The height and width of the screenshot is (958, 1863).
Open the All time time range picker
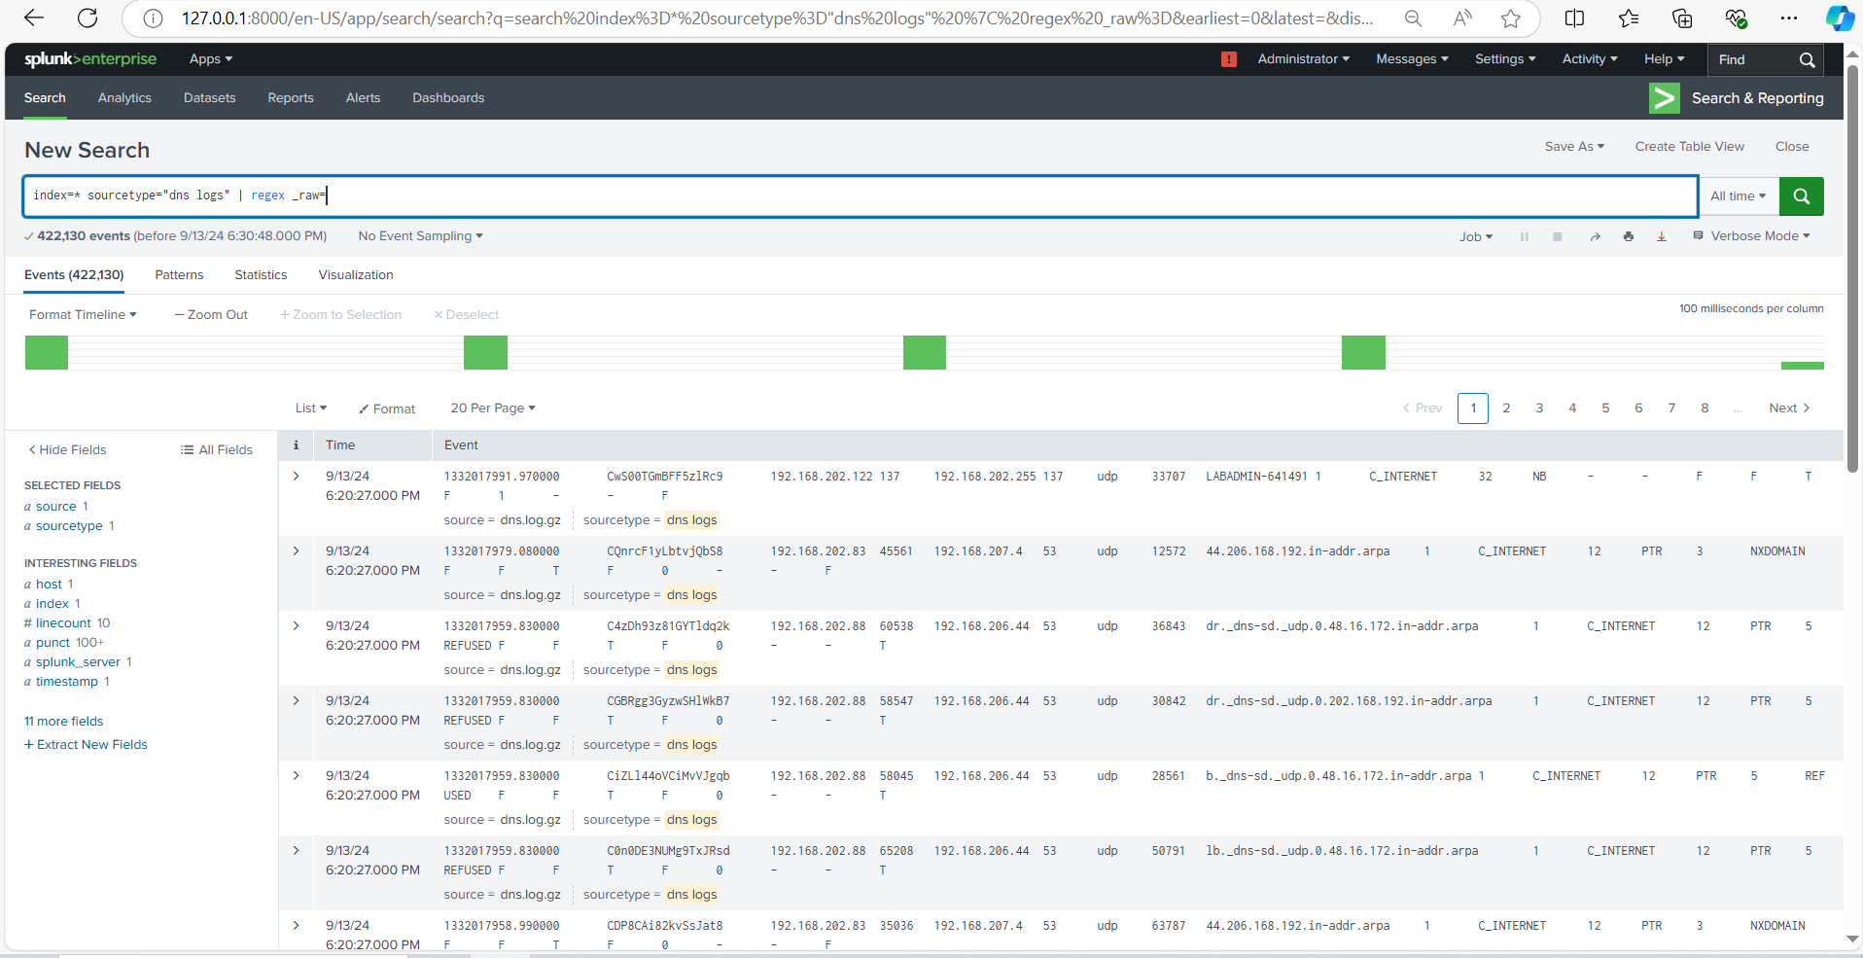coord(1739,195)
